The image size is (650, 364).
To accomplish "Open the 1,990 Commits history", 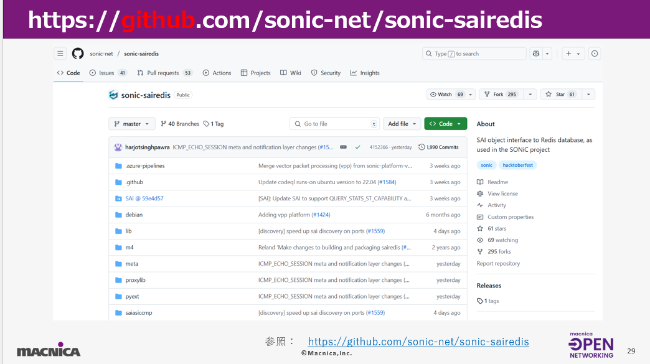I will (438, 147).
